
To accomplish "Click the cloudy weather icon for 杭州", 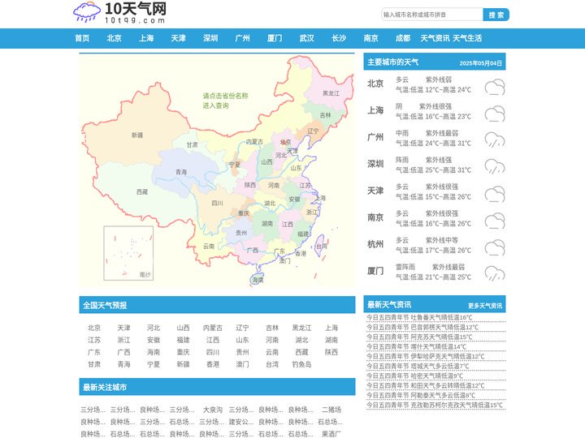I will click(x=495, y=247).
